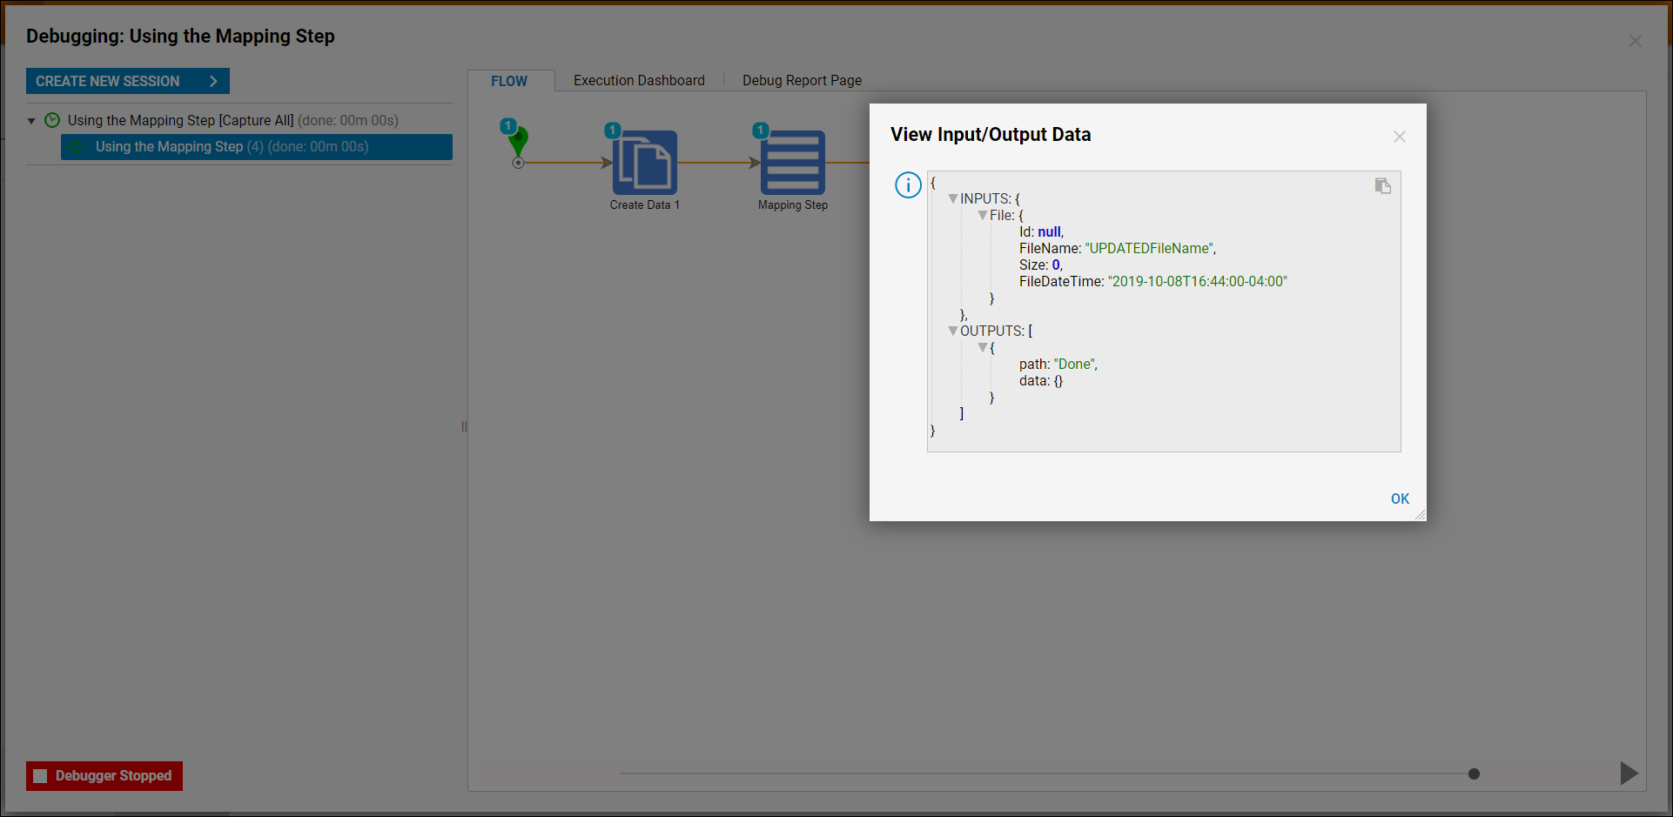
Task: Click the status icon of selected sub-session row
Action: point(78,147)
